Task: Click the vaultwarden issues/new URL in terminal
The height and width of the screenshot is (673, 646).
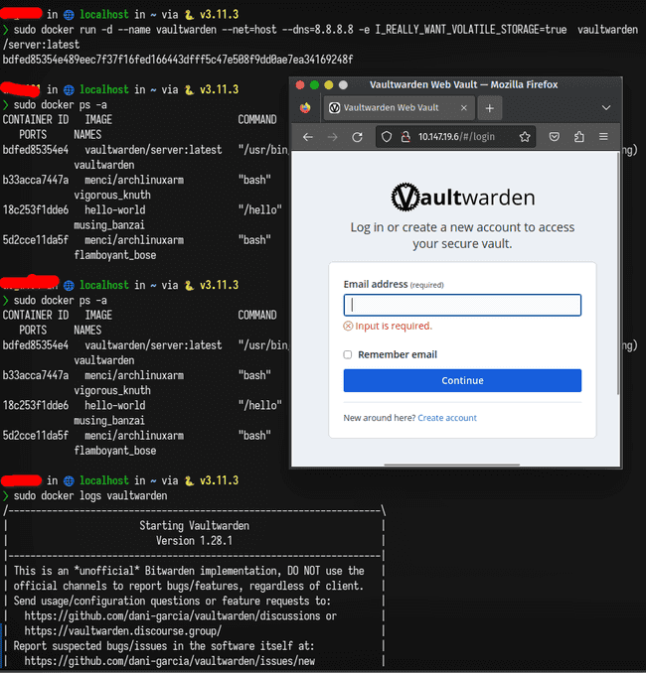Action: point(169,661)
